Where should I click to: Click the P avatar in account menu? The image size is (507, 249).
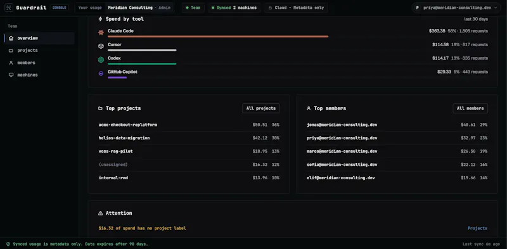(418, 8)
